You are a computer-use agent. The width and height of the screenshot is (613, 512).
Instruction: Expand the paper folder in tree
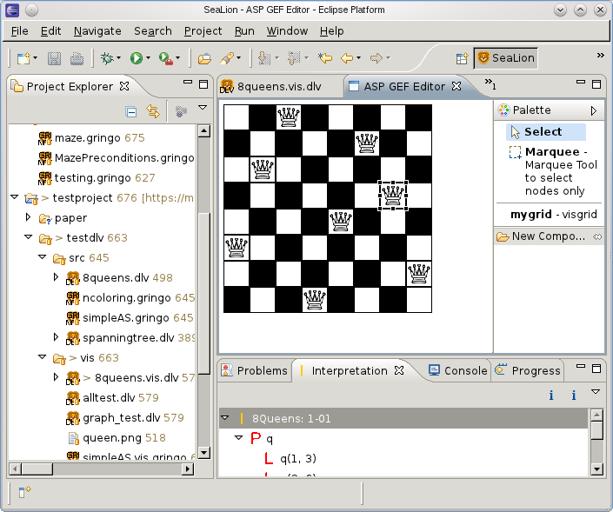(x=29, y=217)
